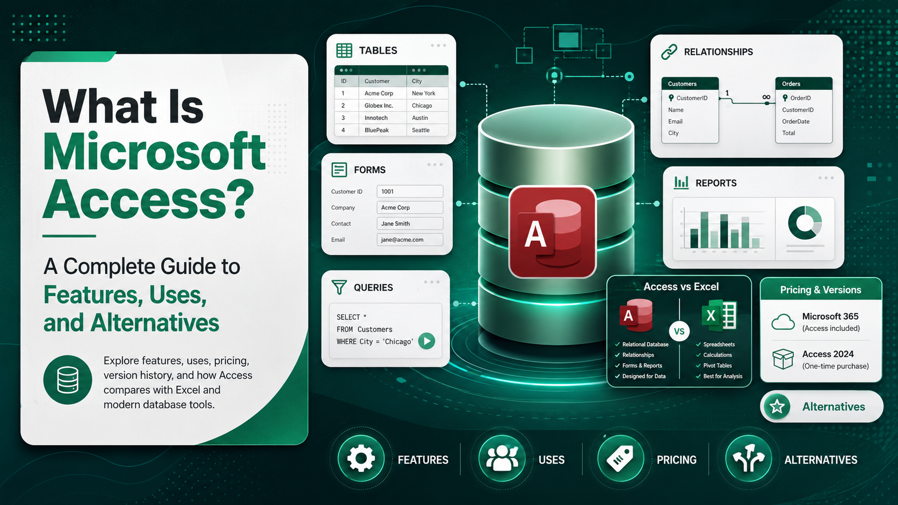This screenshot has height=505, width=898.
Task: Click the Pricing & Versions header
Action: click(821, 290)
